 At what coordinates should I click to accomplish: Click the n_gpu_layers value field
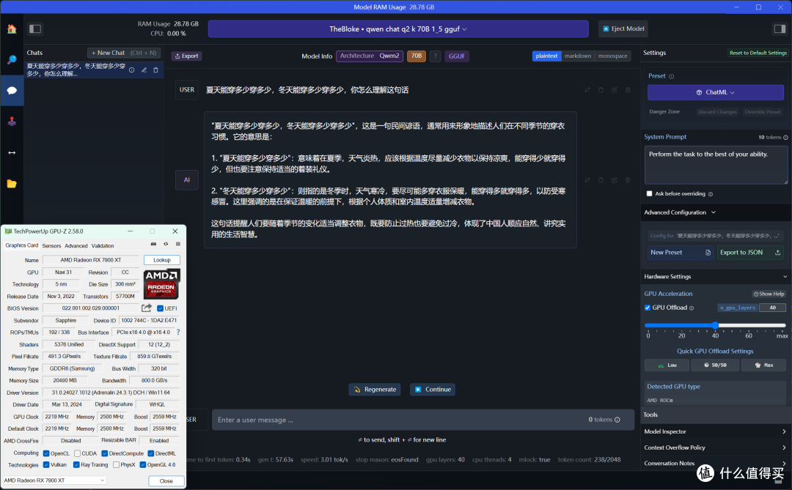click(772, 308)
